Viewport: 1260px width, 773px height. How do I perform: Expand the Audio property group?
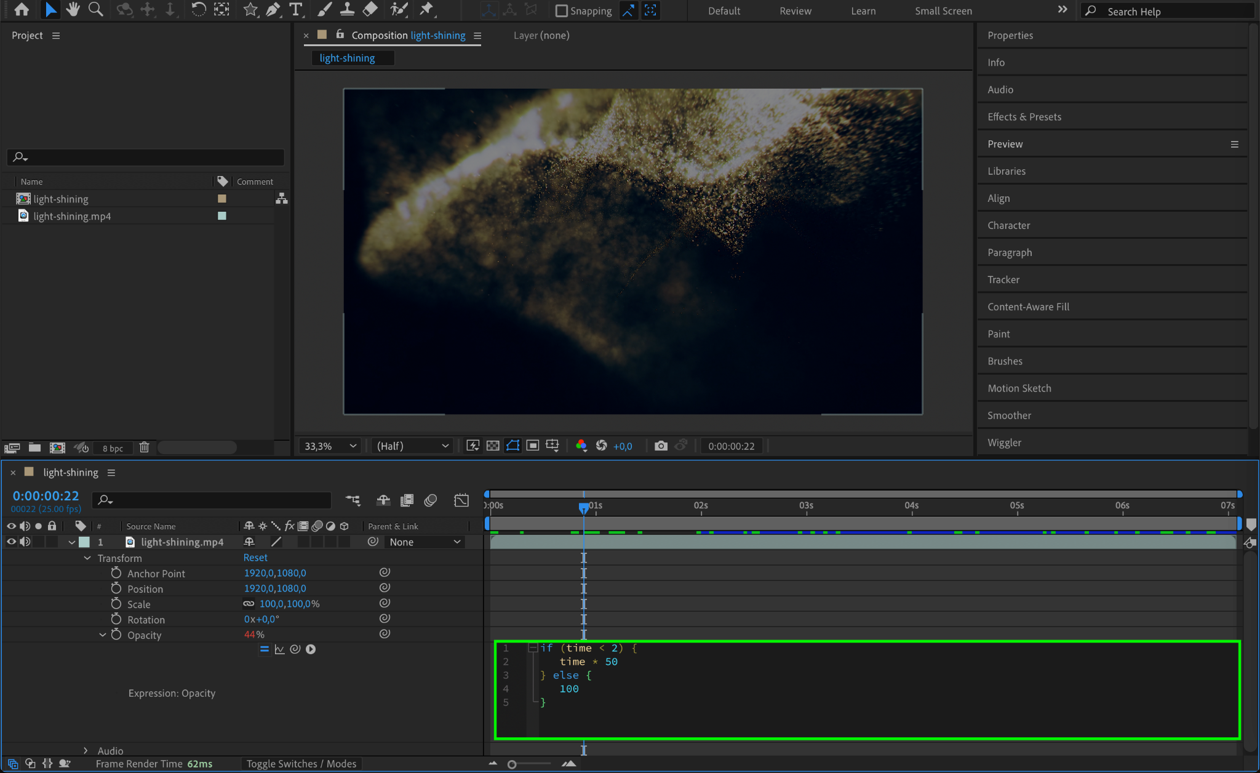(x=86, y=750)
